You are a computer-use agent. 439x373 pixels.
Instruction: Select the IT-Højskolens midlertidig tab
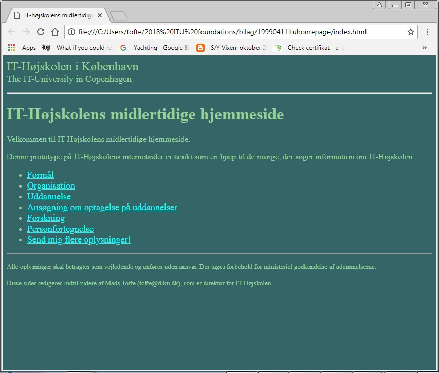(57, 15)
